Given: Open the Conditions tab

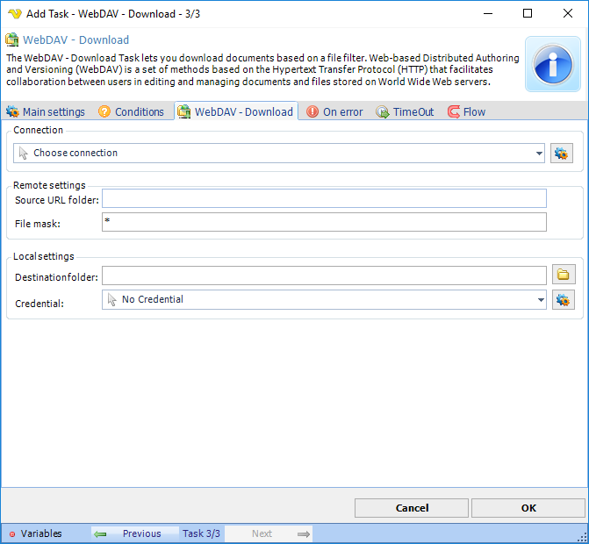Looking at the screenshot, I should (x=131, y=112).
